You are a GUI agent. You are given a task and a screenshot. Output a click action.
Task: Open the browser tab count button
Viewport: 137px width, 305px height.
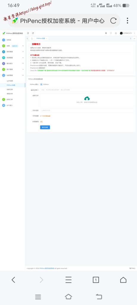[x=96, y=280]
